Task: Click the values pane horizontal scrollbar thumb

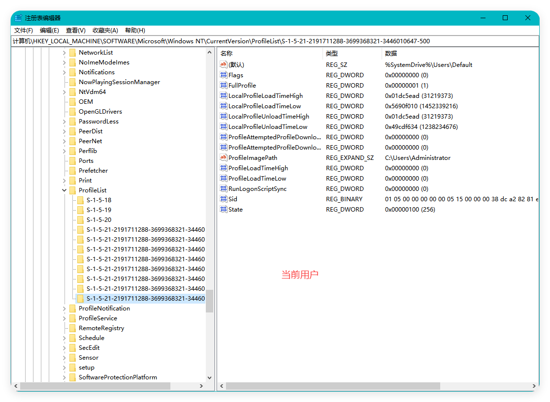Action: click(x=333, y=386)
